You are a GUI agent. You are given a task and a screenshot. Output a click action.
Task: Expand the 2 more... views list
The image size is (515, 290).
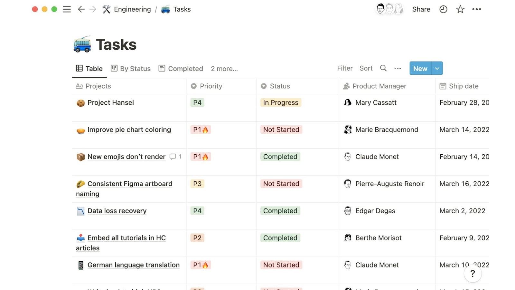click(224, 69)
